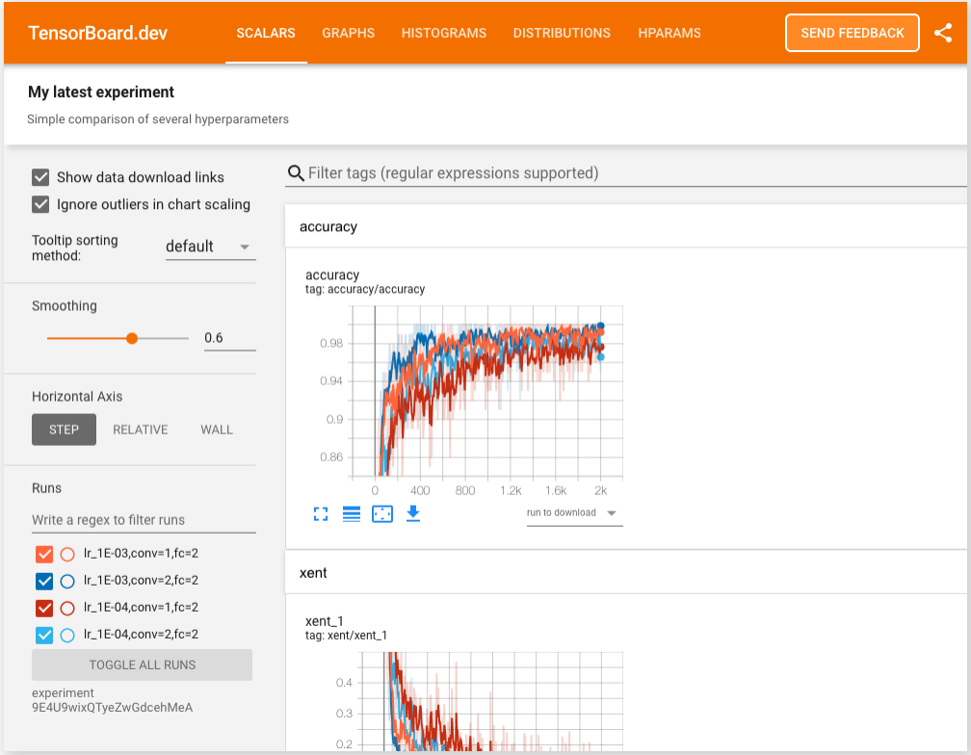
Task: Click the SEND FEEDBACK button
Action: [x=852, y=33]
